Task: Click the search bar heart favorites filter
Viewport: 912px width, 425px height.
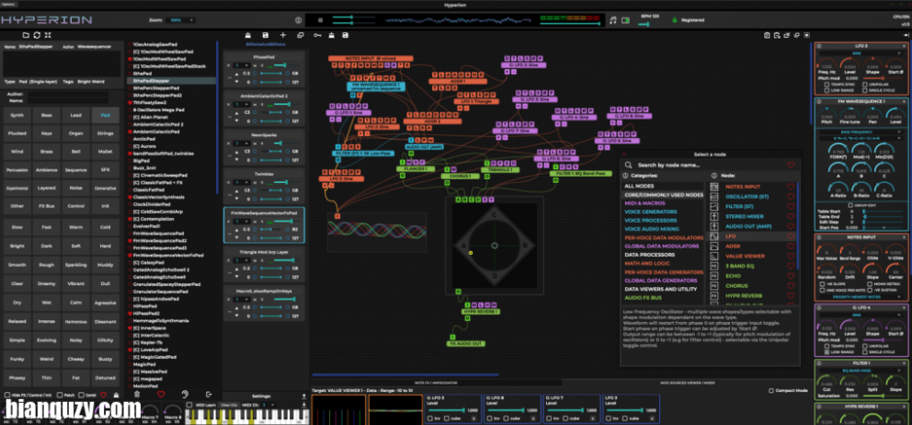Action: click(791, 166)
